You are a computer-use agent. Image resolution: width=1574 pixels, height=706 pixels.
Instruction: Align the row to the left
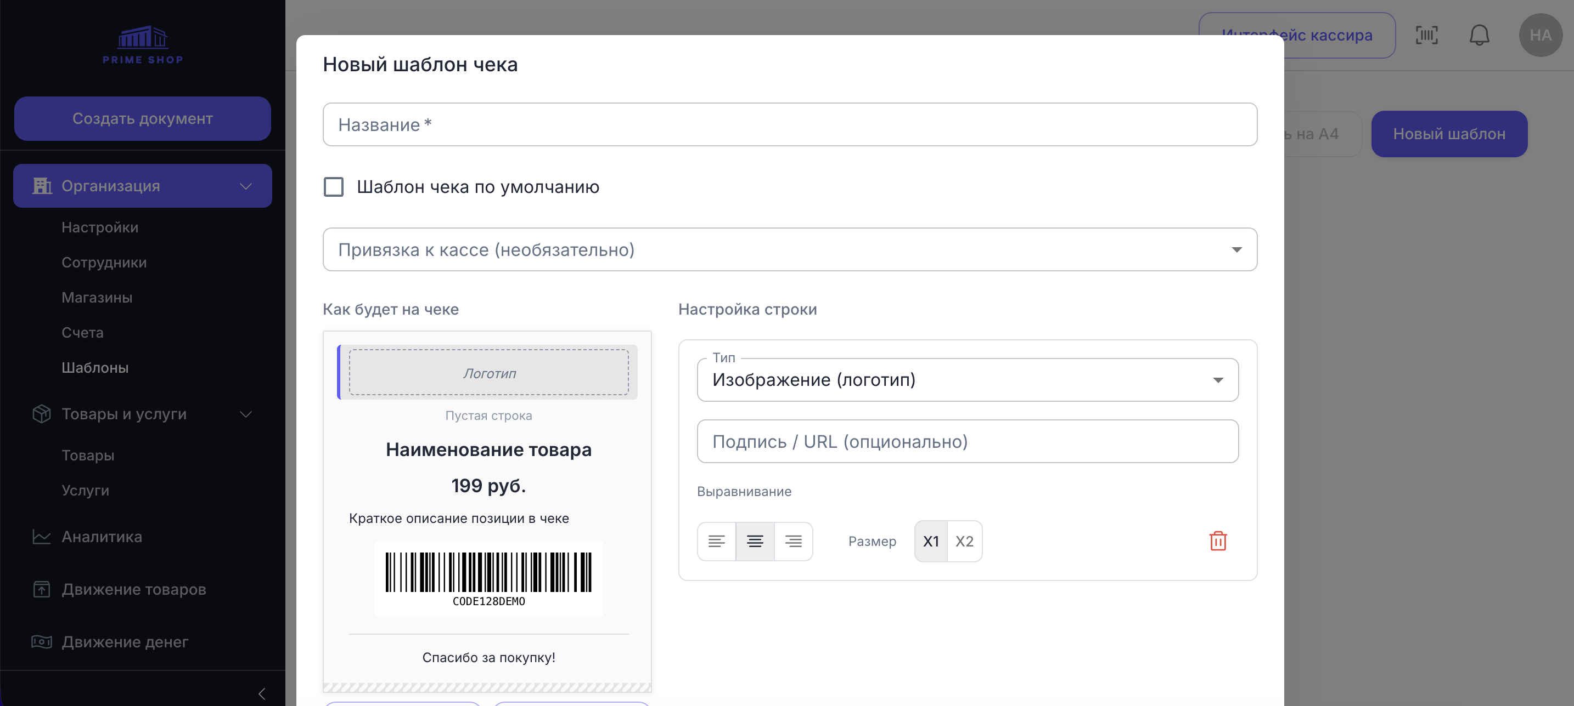click(x=717, y=541)
